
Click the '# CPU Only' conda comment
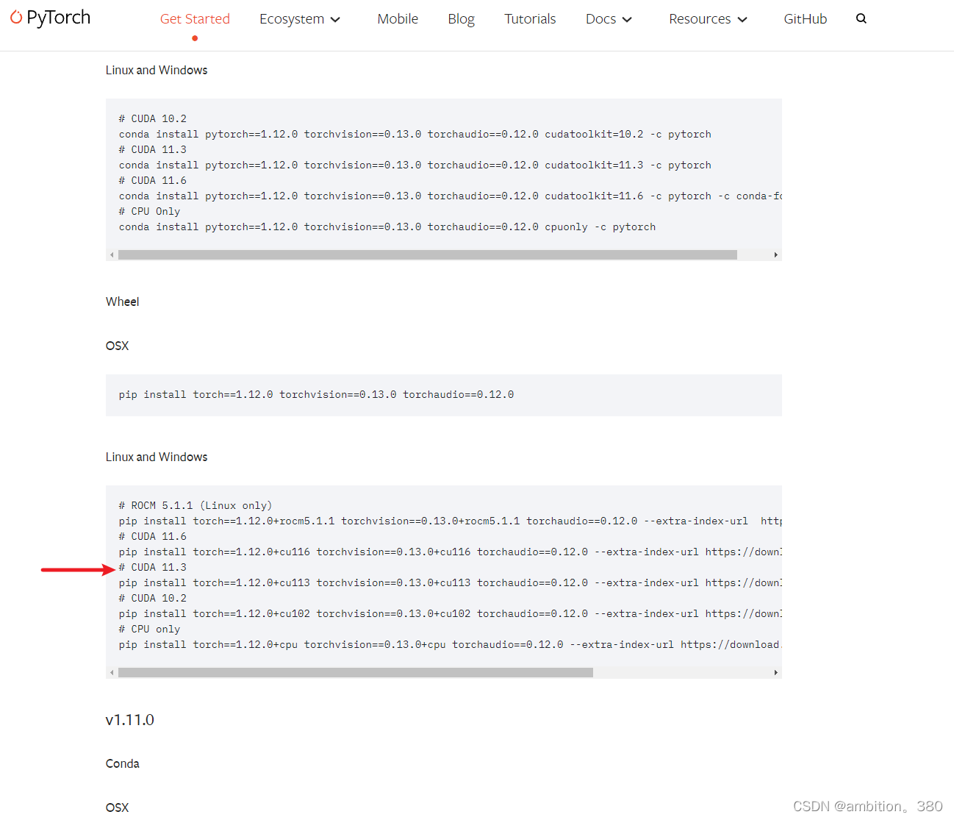149,211
